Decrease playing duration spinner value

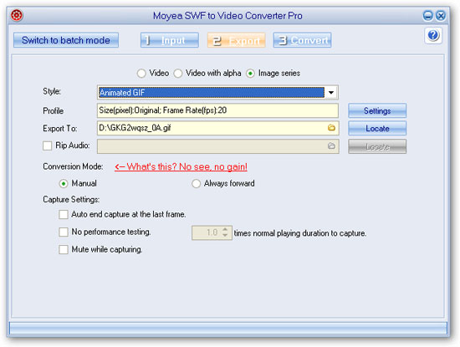point(225,235)
